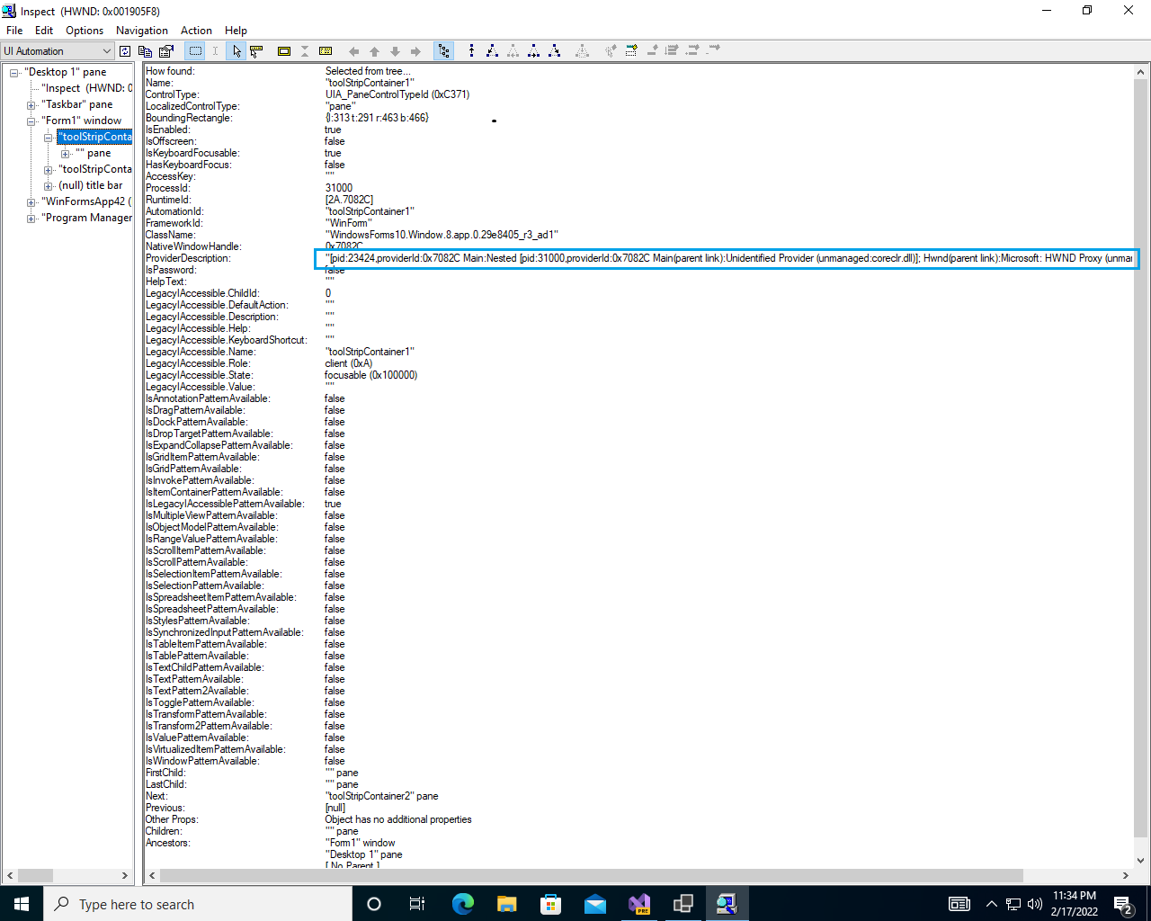Click the Next value "toolStripContainer2" pane
Viewport: 1151px width, 921px height.
pos(382,796)
